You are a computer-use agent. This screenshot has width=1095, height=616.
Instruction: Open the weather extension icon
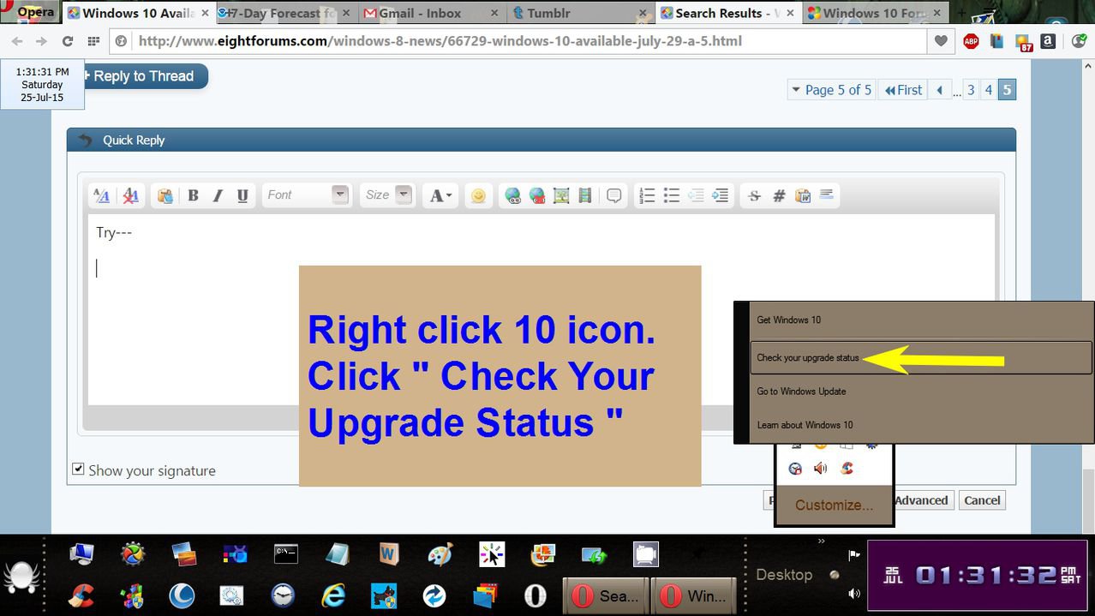click(x=1023, y=41)
